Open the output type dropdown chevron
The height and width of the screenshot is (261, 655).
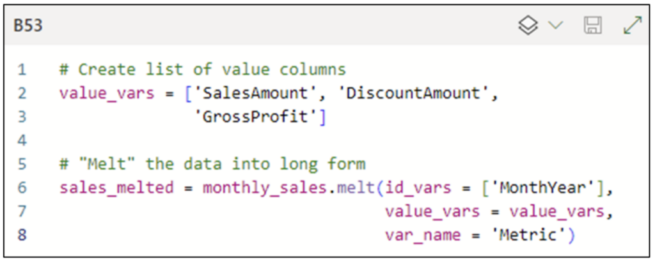[556, 26]
